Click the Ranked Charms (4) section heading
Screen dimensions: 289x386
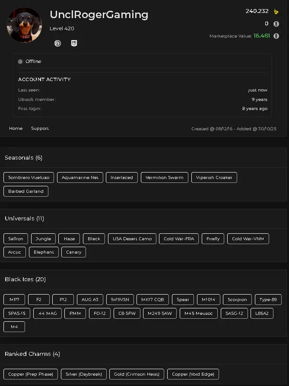(32, 354)
